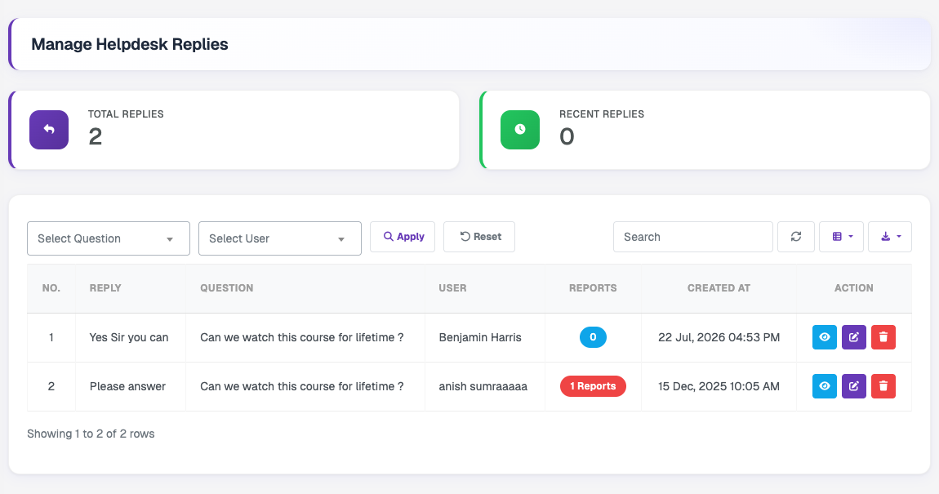Reset the filters
939x494 pixels.
(479, 237)
